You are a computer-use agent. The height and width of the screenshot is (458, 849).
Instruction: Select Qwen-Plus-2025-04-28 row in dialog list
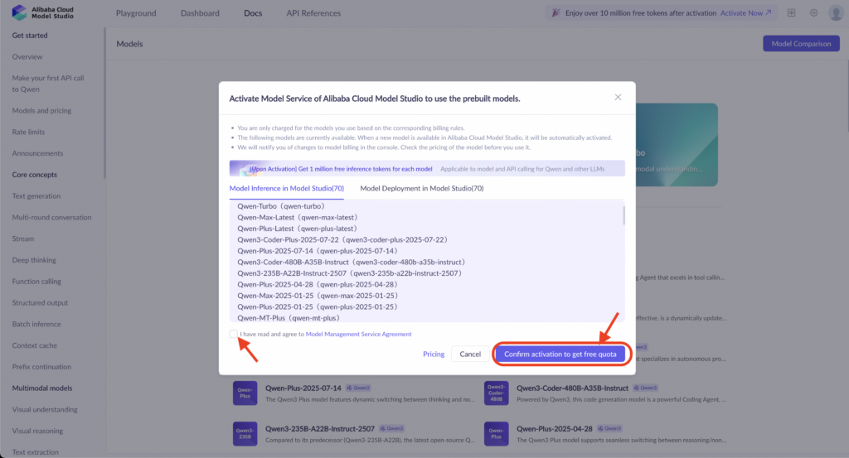tap(318, 284)
